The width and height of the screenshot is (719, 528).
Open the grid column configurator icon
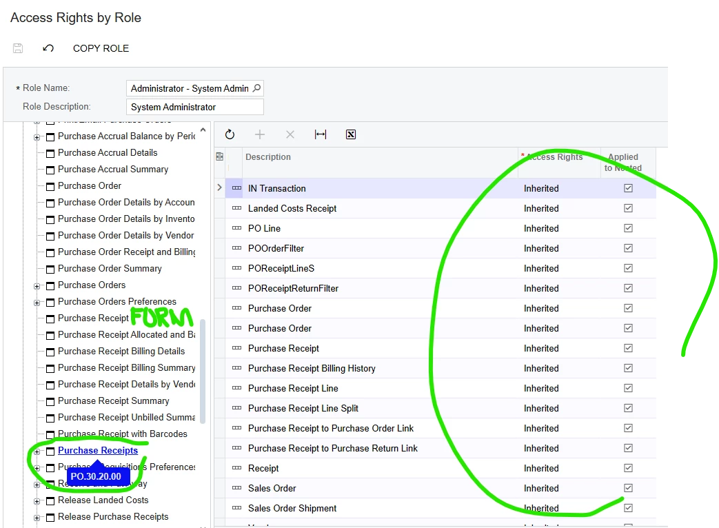[220, 156]
